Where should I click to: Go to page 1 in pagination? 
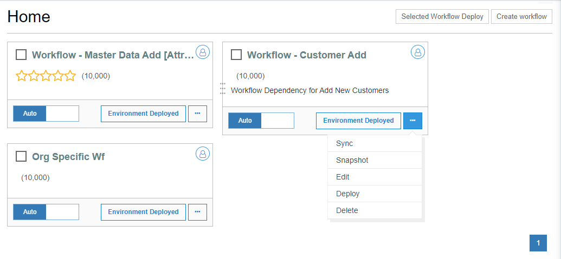click(x=538, y=243)
